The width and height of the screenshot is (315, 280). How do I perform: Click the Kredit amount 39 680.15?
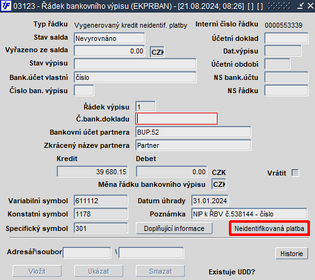click(92, 172)
